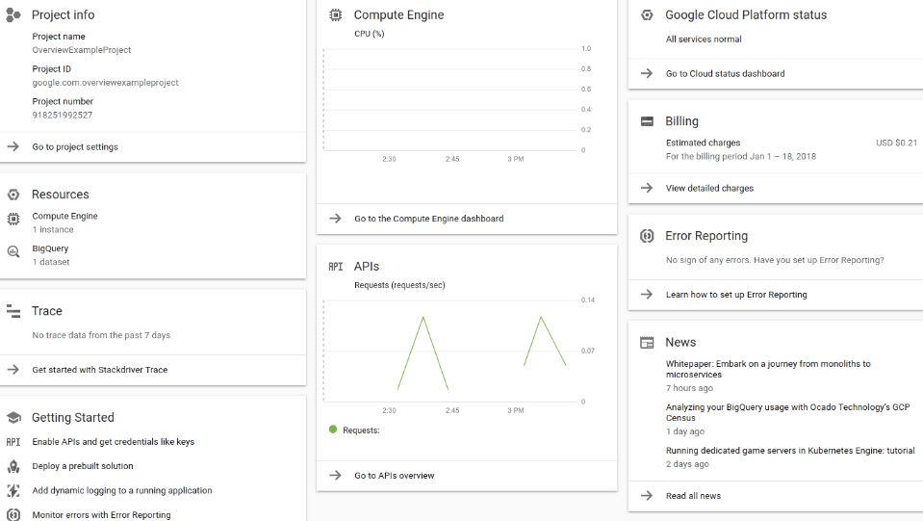The image size is (923, 521).
Task: Open the monoliths to microservices whitepaper news item
Action: (x=768, y=369)
